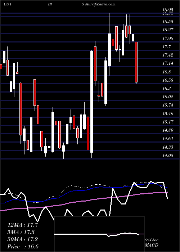The image size is (180, 252).
Task: Click the 17.7 price axis label
Action: 166,46
